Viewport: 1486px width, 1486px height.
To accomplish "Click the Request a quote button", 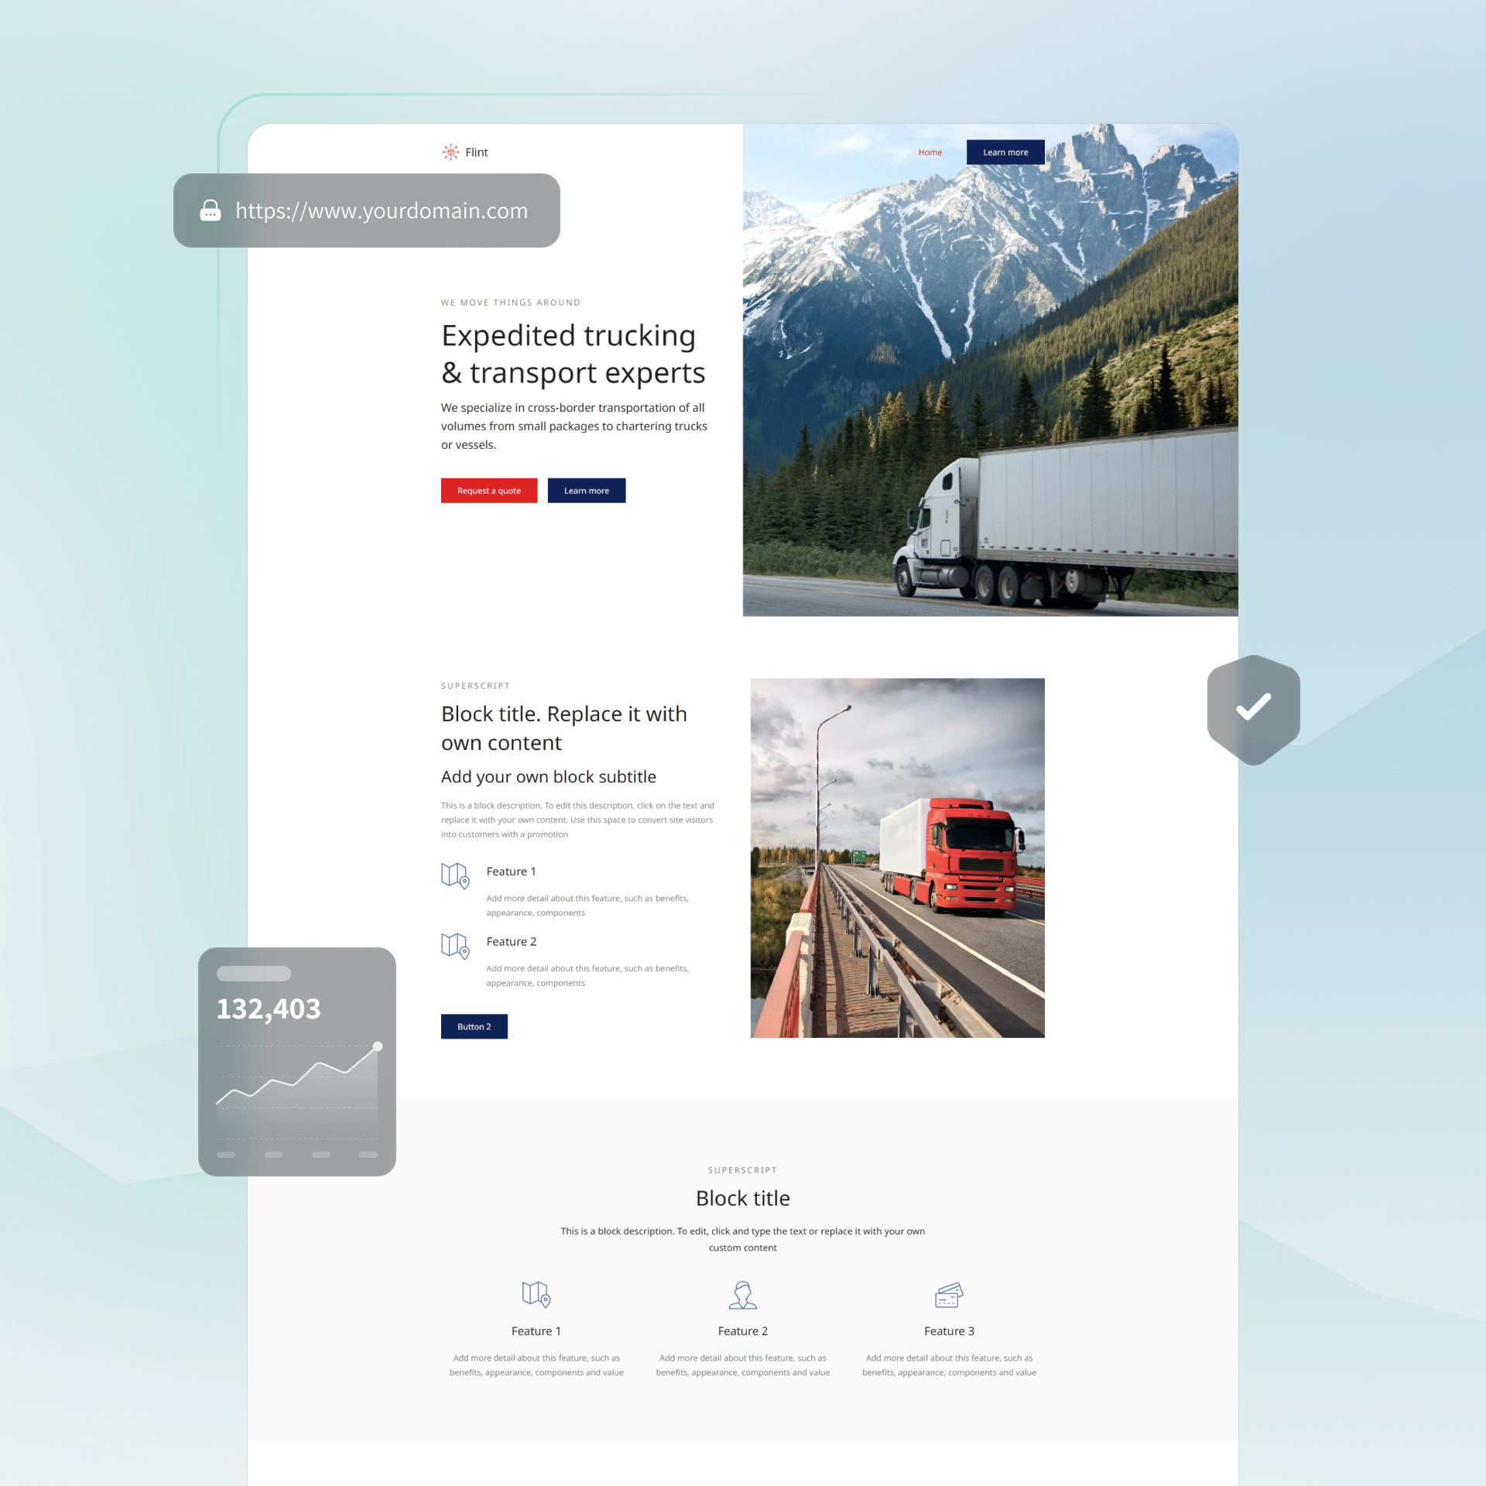I will pos(488,491).
